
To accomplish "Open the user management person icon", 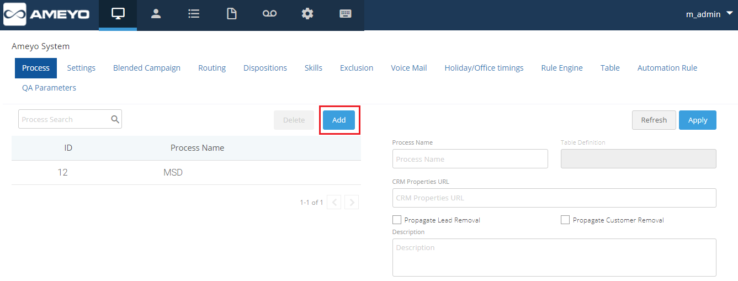I will pos(156,14).
